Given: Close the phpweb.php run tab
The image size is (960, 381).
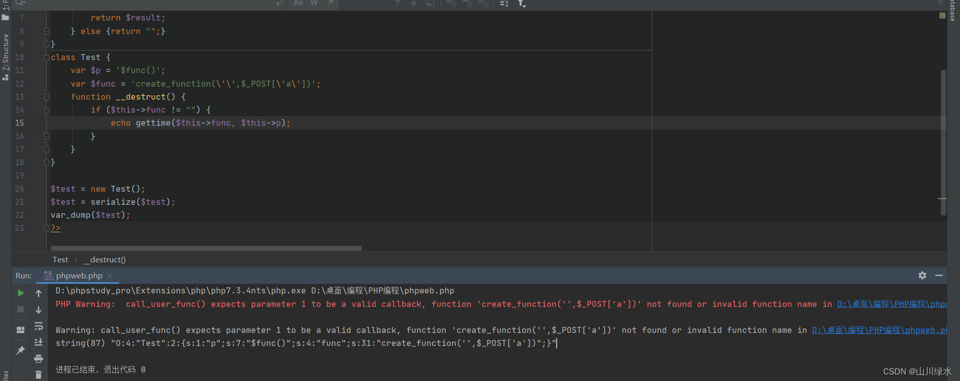Looking at the screenshot, I should (110, 276).
